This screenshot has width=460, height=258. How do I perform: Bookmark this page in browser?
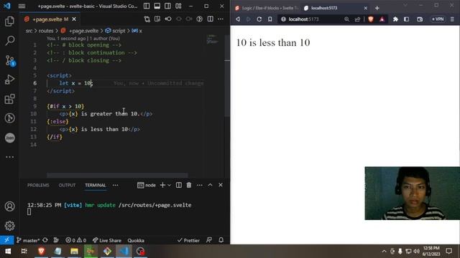[x=270, y=19]
